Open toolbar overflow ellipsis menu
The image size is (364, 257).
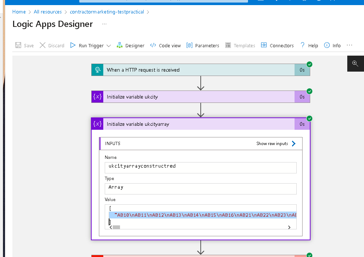tap(349, 45)
